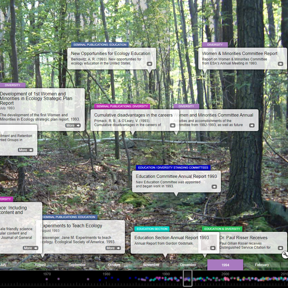288x288 pixels.
Task: Open arrow icon on Women & Minorities Committee Report
Action: click(280, 64)
